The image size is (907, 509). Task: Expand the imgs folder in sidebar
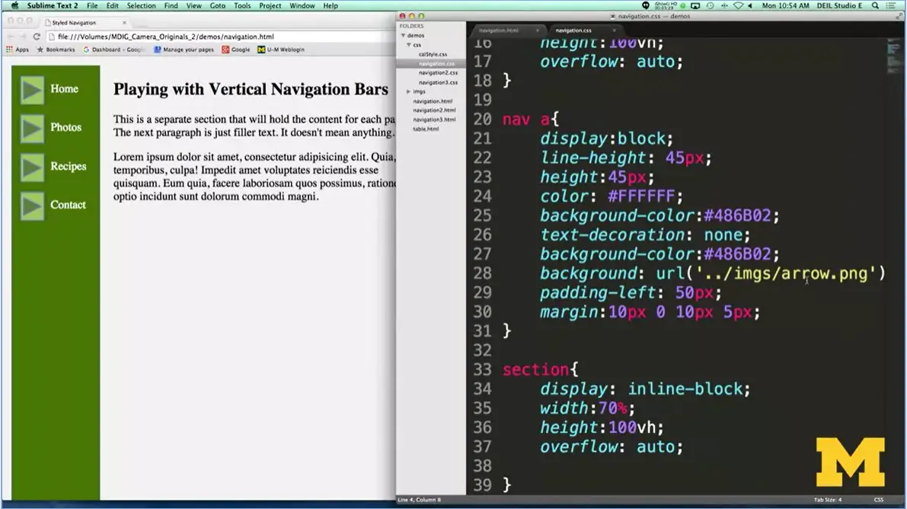click(x=409, y=91)
